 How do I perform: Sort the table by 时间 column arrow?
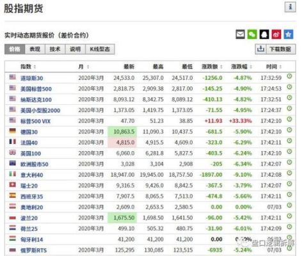[280, 67]
